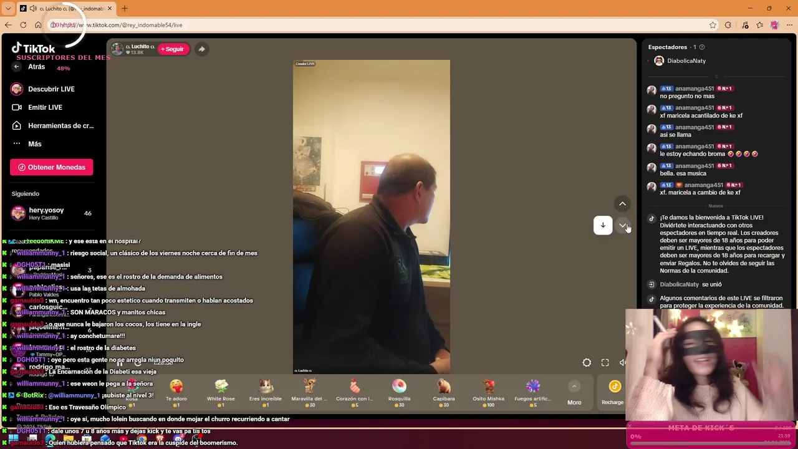Open Espectadores info help icon
The height and width of the screenshot is (449, 798).
(x=702, y=47)
